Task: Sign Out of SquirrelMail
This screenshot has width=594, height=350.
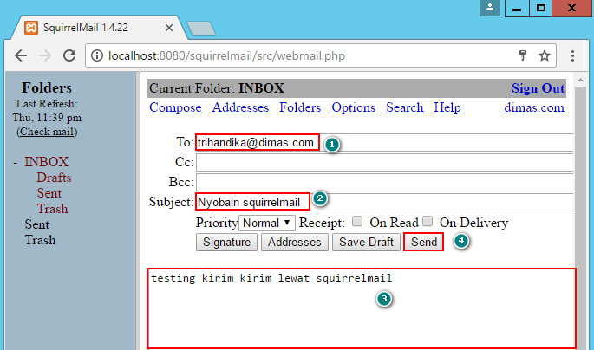Action: [538, 88]
